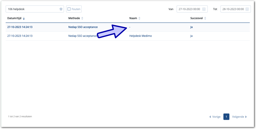
Task: Go to Vorige page
Action: click(x=215, y=117)
